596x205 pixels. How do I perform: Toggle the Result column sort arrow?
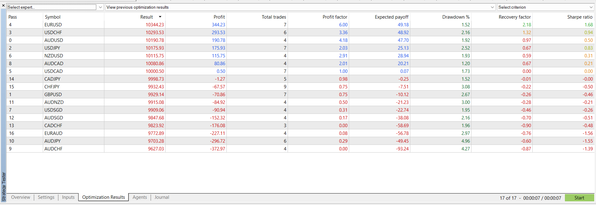[x=160, y=17]
